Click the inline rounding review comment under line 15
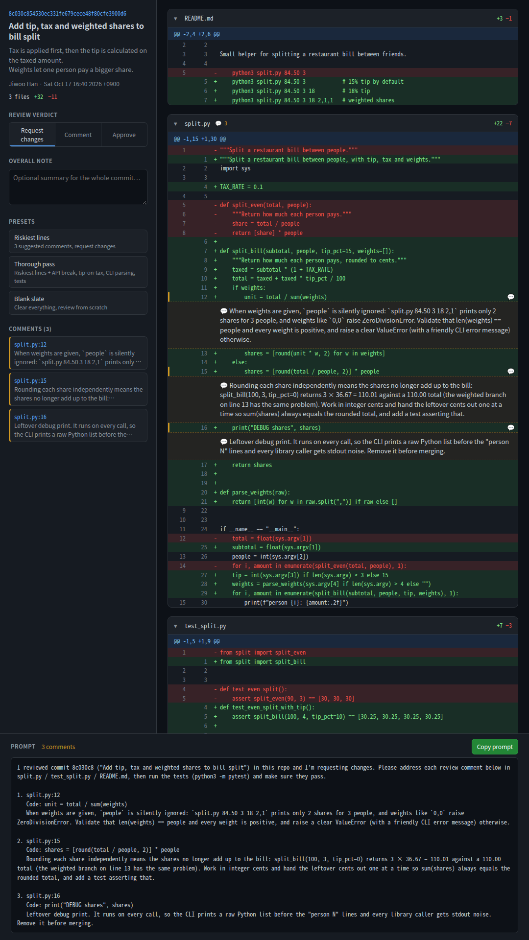 pos(343,399)
